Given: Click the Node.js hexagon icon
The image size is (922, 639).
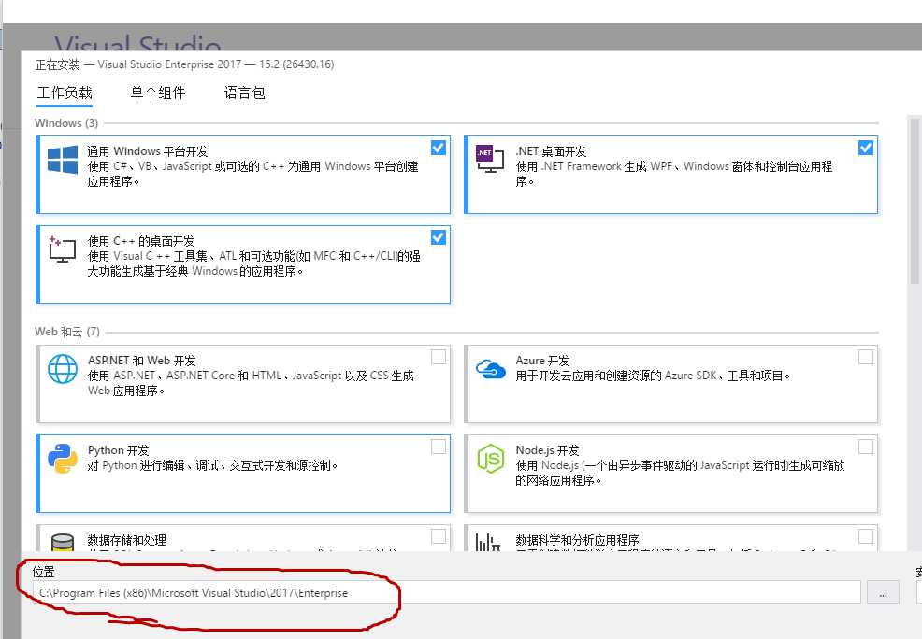Looking at the screenshot, I should point(490,459).
